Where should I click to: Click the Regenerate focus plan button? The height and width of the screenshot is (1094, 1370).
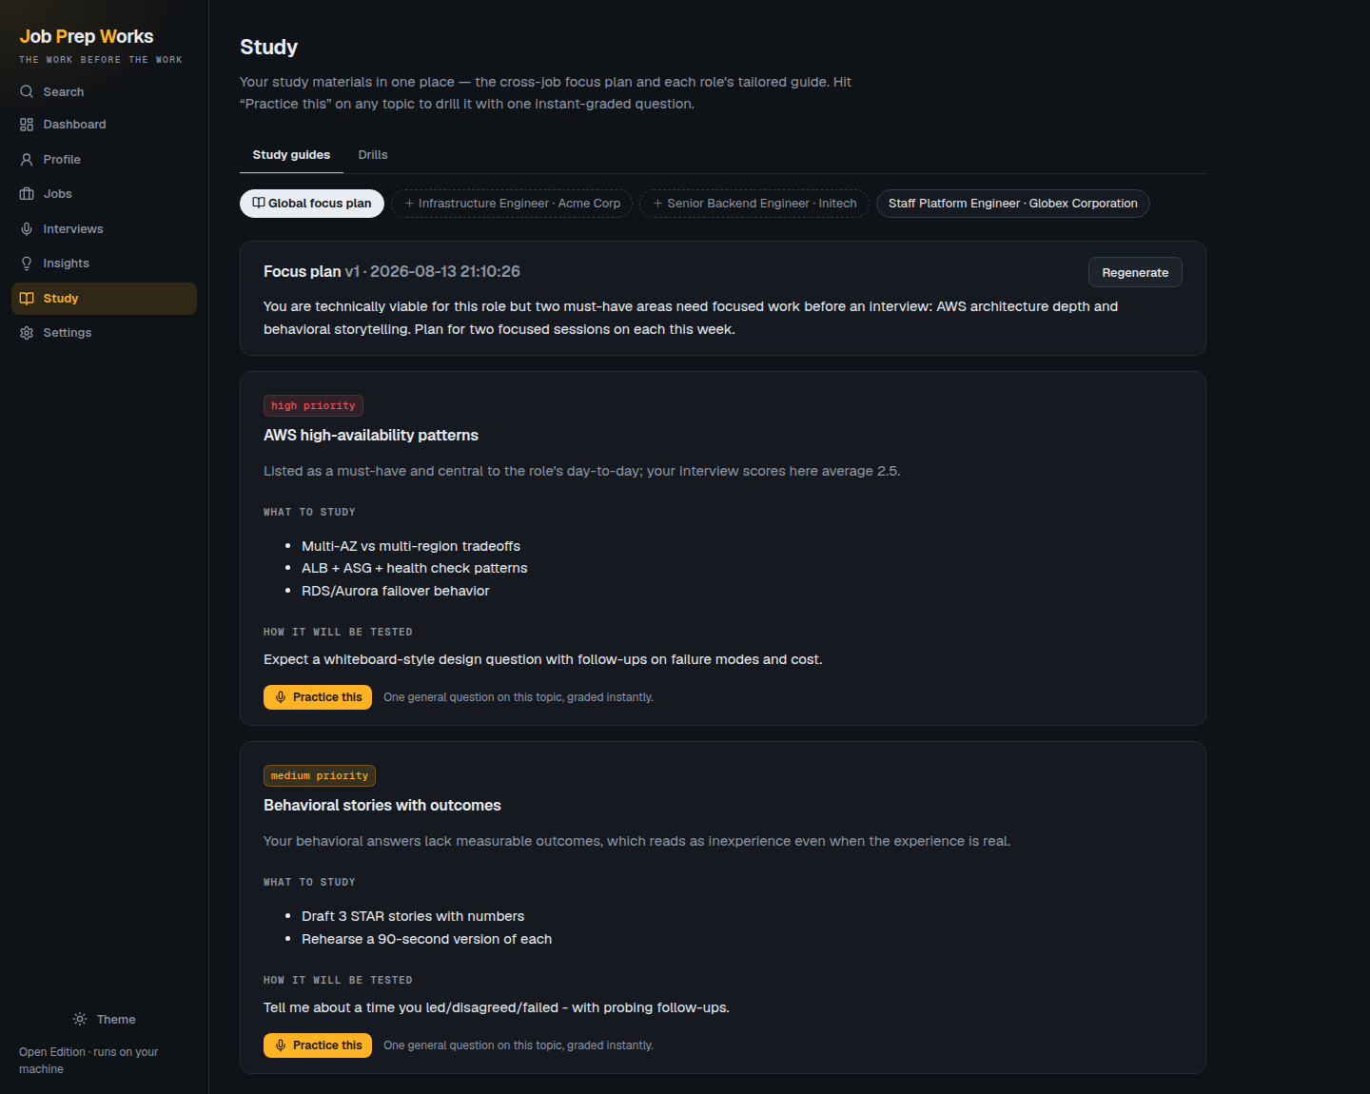[x=1135, y=272]
